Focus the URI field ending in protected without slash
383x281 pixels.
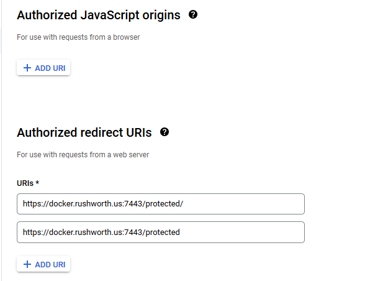[161, 232]
